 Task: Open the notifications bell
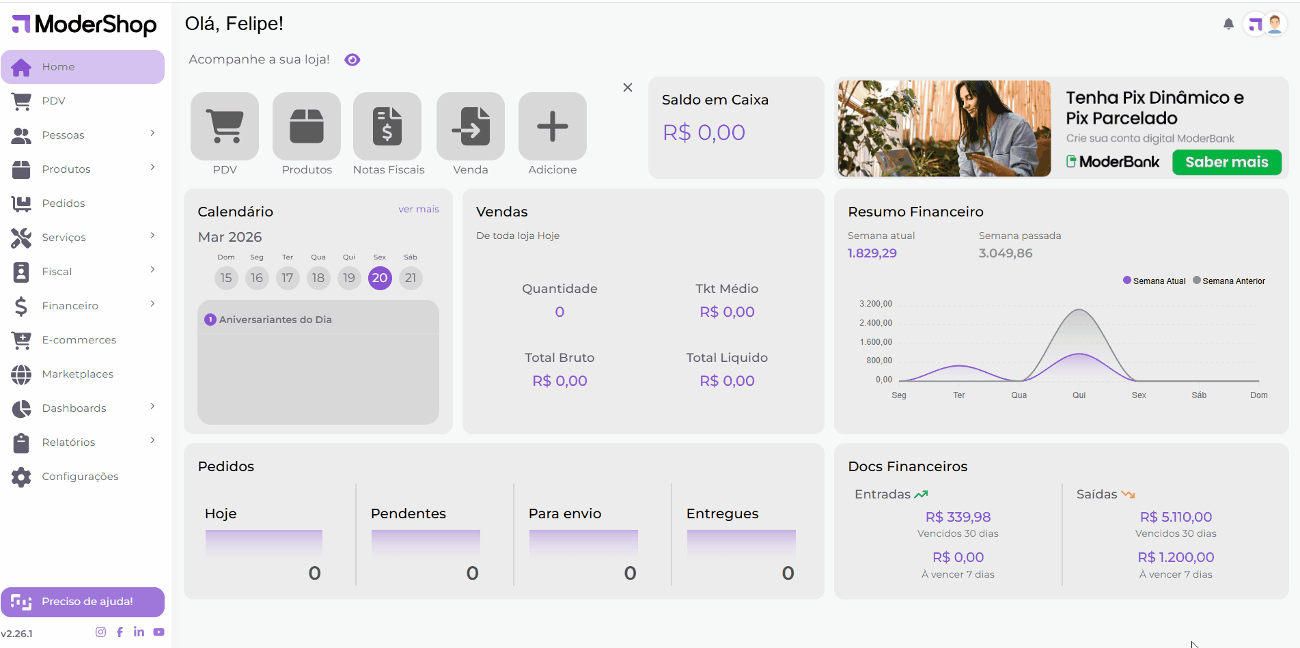[x=1228, y=25]
